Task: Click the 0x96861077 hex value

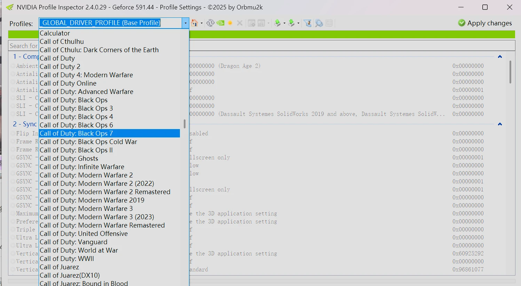Action: [x=468, y=269]
